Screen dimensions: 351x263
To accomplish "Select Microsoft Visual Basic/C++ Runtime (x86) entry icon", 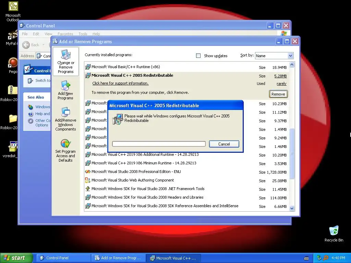I will click(x=88, y=67).
